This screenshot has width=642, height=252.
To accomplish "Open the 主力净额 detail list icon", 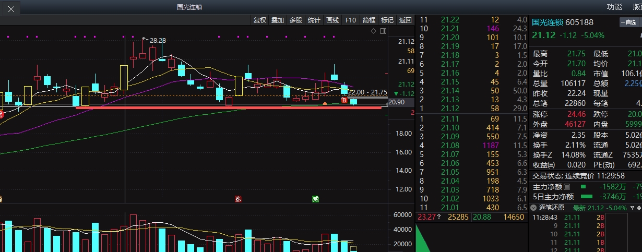I will click(567, 186).
